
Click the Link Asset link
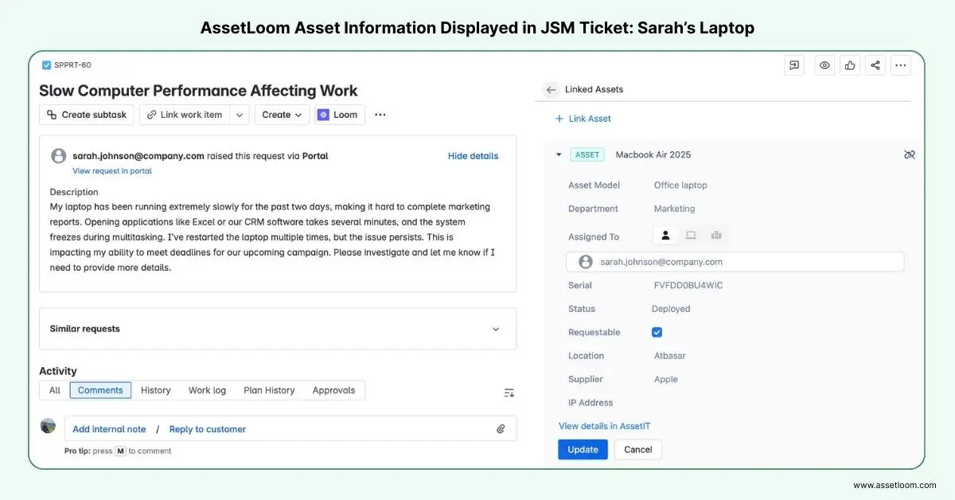pyautogui.click(x=583, y=119)
